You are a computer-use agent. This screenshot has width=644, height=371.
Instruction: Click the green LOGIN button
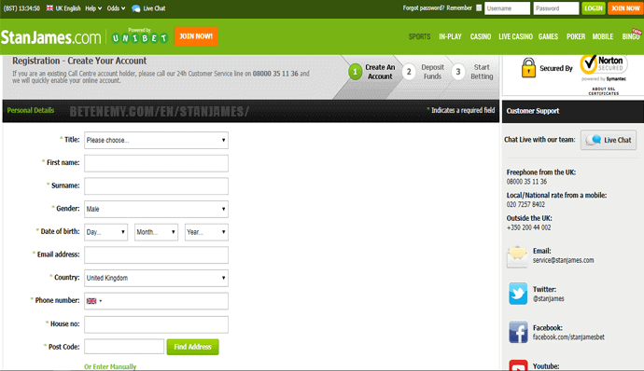(594, 8)
